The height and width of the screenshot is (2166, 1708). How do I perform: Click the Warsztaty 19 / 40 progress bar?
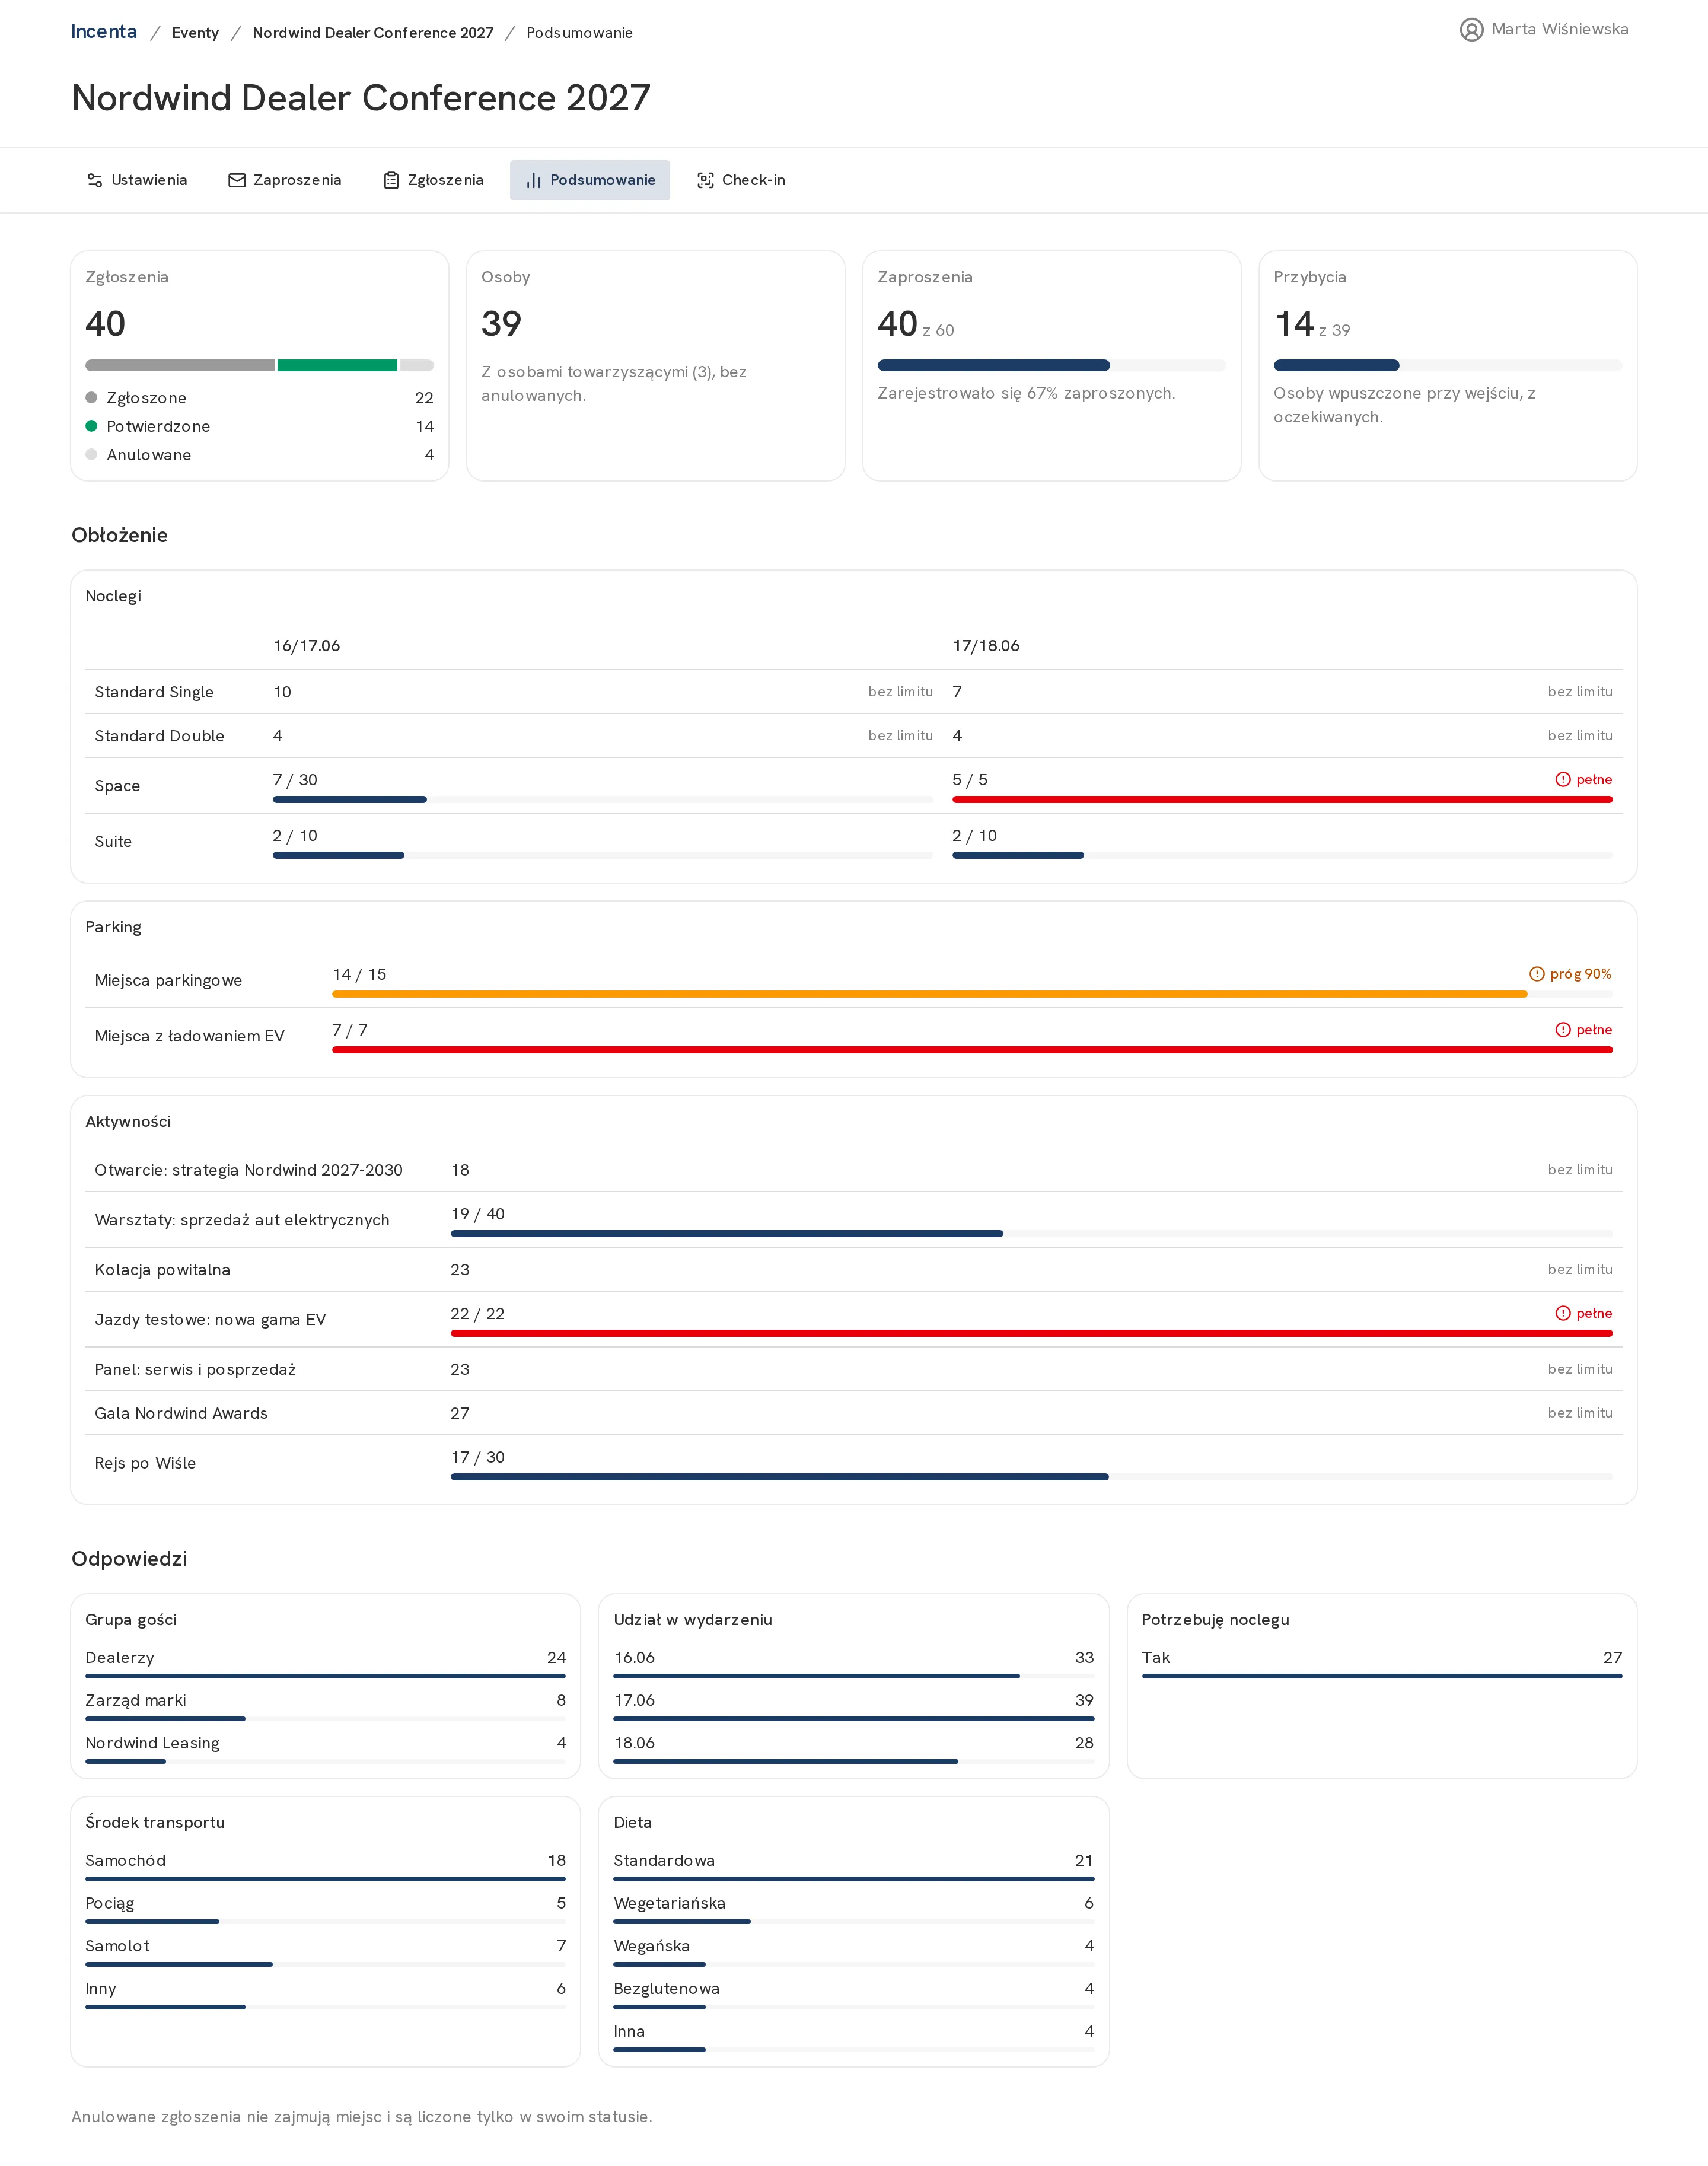[x=1031, y=1234]
